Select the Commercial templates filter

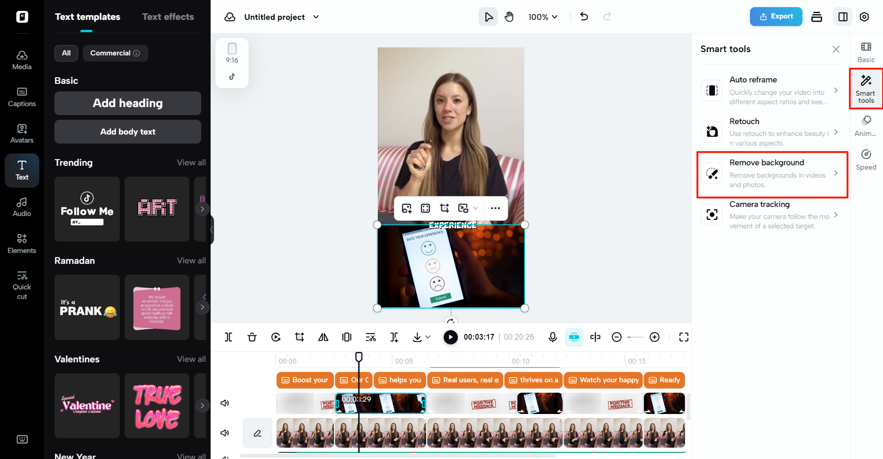115,53
